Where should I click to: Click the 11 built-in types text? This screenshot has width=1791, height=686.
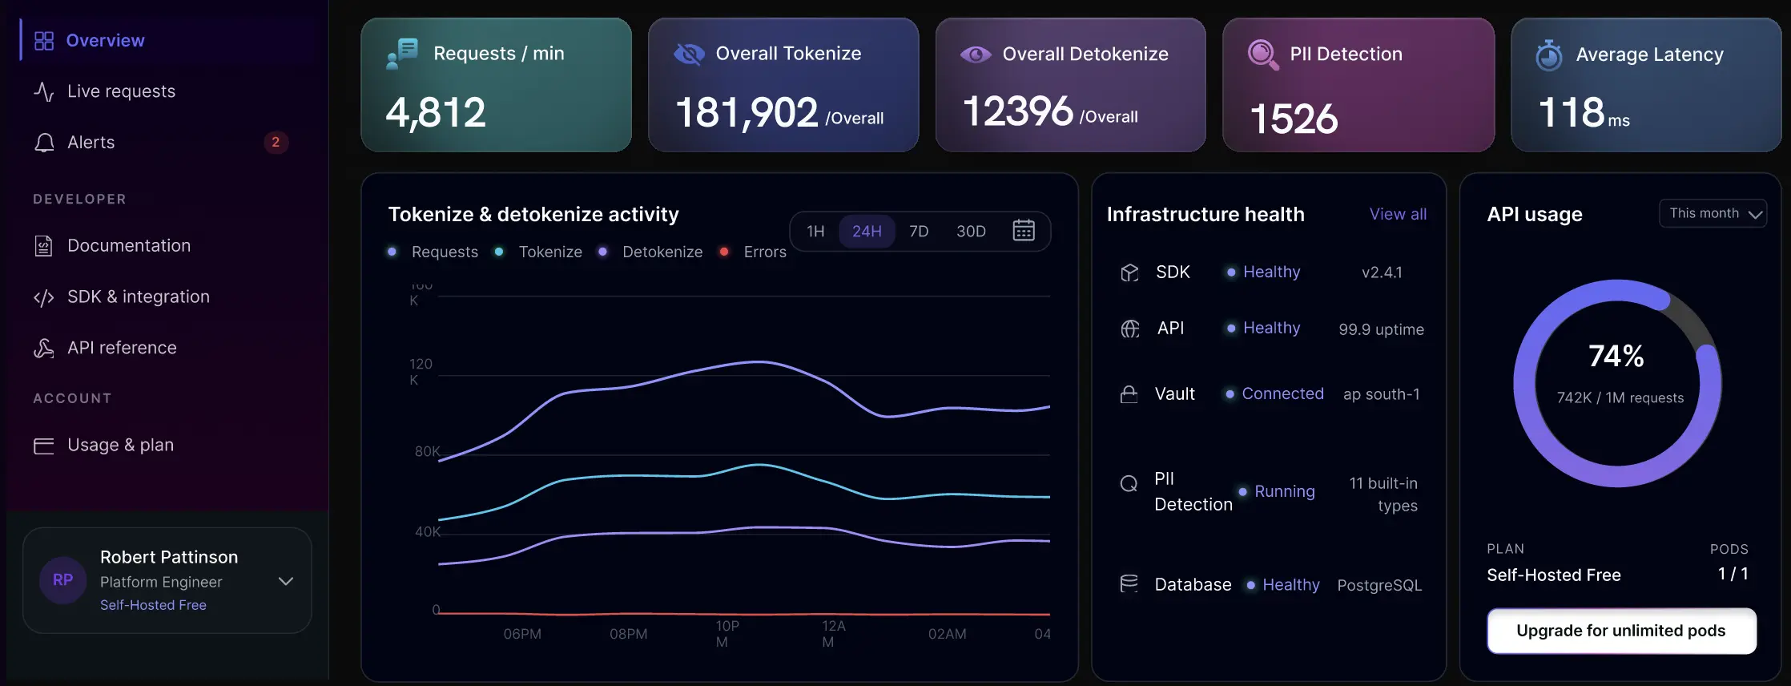[1383, 494]
